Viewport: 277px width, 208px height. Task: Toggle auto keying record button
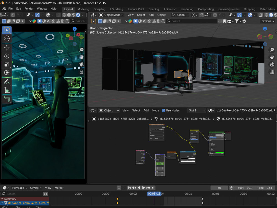pos(119,188)
